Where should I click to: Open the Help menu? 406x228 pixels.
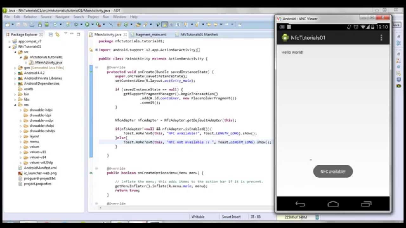pos(134,17)
